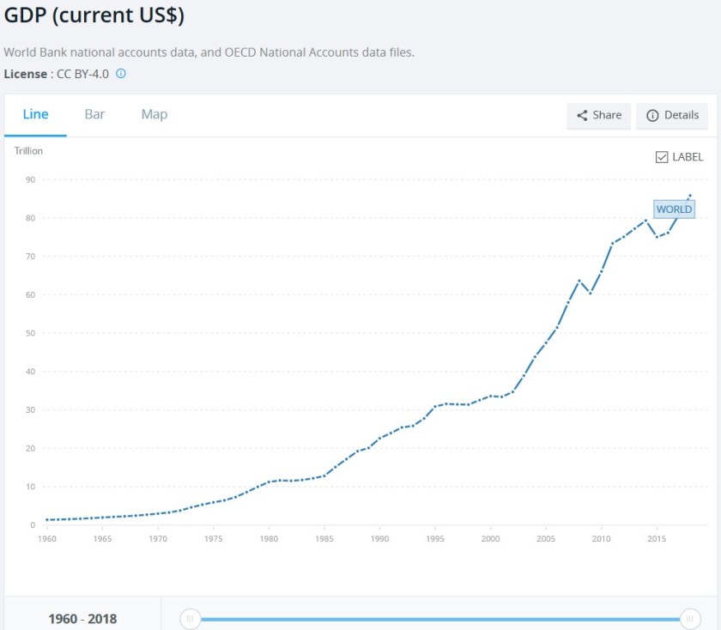721x630 pixels.
Task: Click the 2015 label on the x-axis
Action: coord(657,539)
